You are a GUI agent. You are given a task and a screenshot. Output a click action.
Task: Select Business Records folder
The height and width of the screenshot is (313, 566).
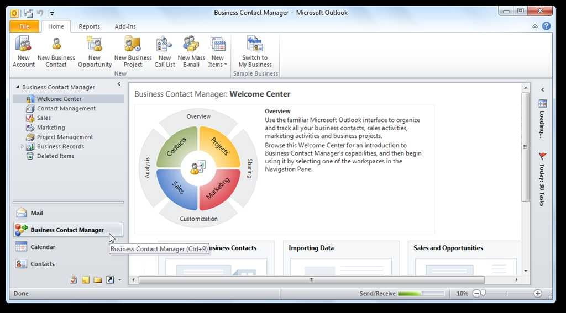click(x=60, y=146)
